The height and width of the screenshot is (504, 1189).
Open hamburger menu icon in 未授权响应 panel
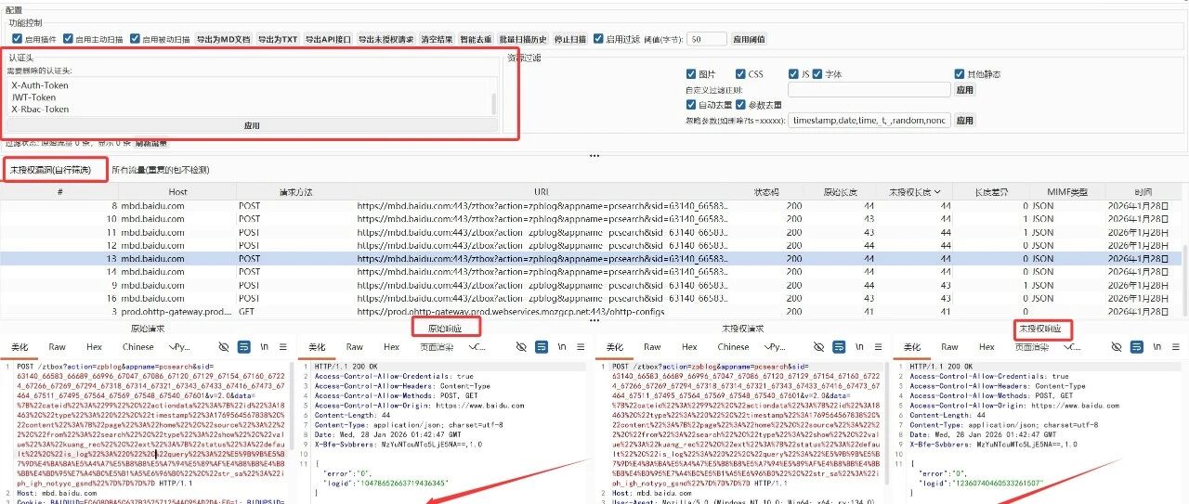pyautogui.click(x=1176, y=347)
